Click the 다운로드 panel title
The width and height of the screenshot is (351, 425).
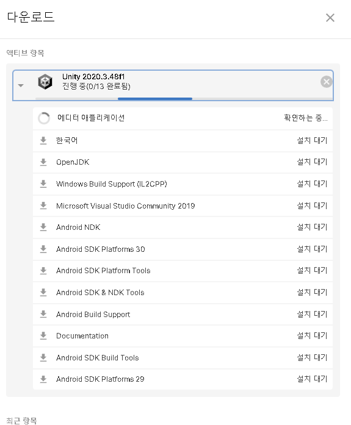[31, 17]
